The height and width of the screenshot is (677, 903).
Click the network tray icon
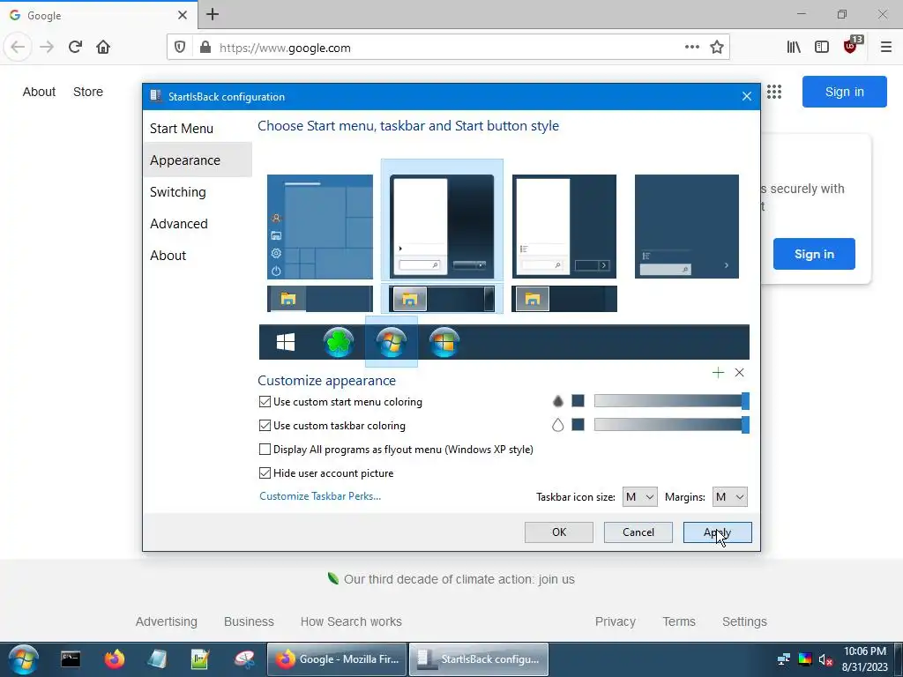tap(783, 659)
